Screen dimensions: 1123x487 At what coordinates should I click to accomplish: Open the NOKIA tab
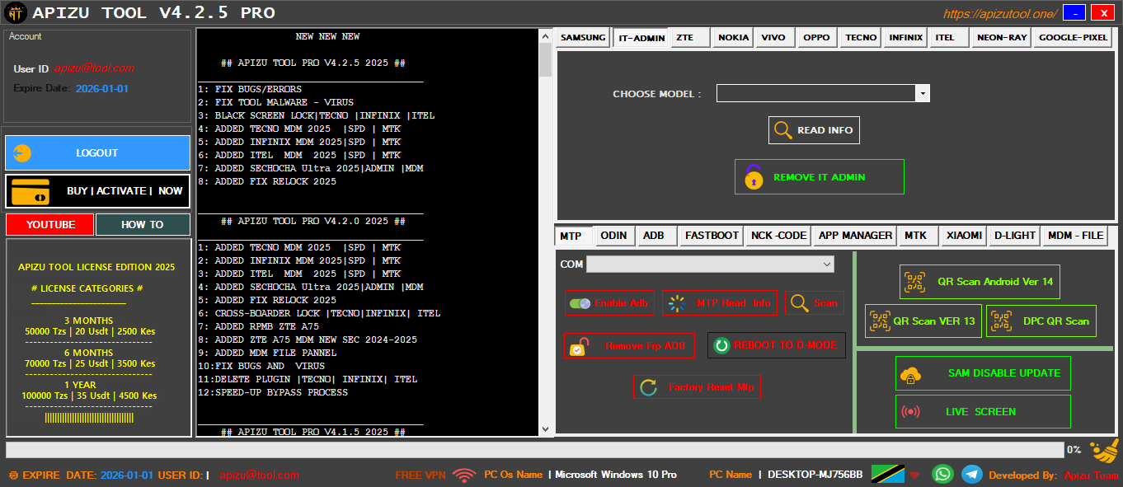point(733,37)
